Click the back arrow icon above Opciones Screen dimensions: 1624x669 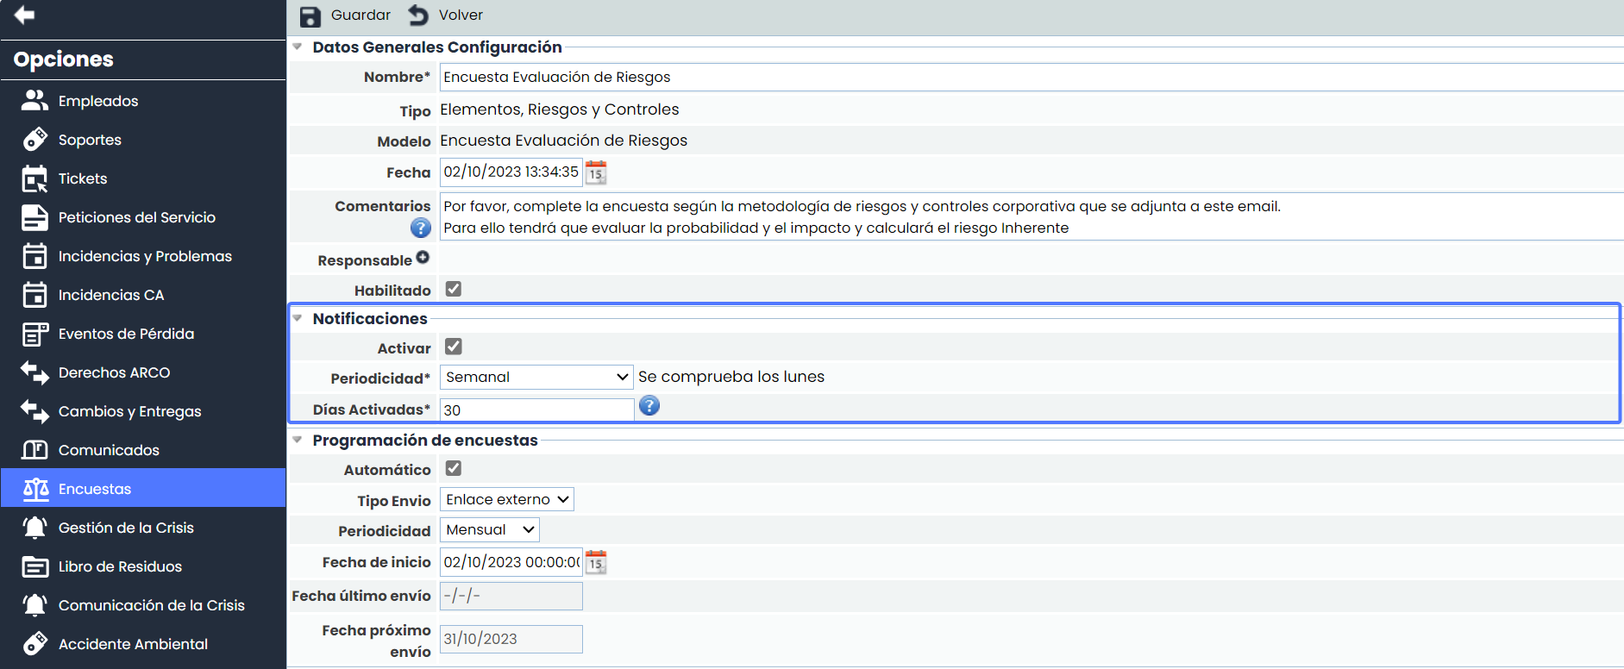point(24,15)
